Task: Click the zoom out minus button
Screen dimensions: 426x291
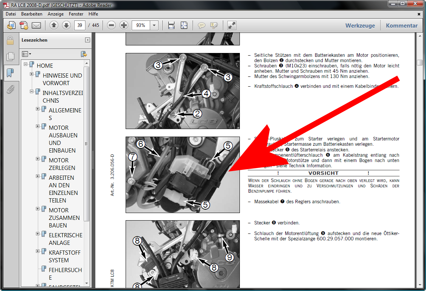Action: click(x=111, y=25)
